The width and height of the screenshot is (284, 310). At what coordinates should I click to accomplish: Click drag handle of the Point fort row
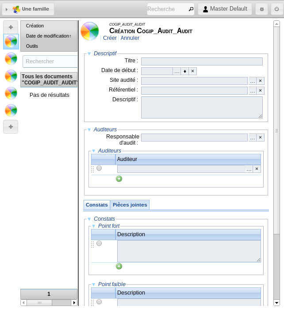(92, 245)
